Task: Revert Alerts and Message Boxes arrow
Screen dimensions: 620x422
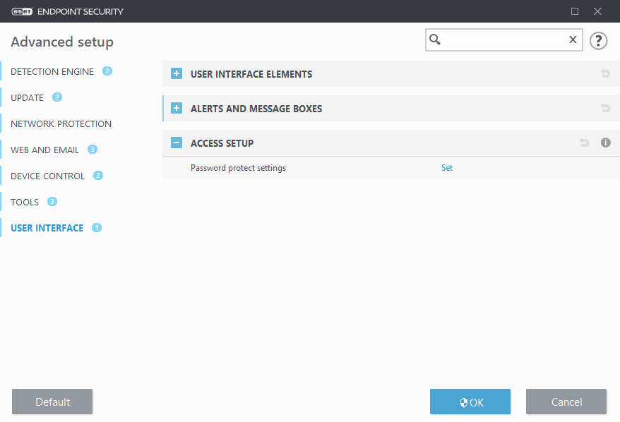Action: coord(605,108)
